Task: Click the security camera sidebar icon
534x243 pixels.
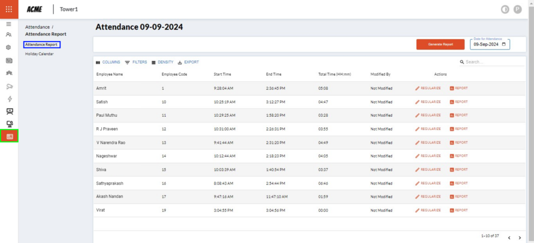Action: coord(9,86)
